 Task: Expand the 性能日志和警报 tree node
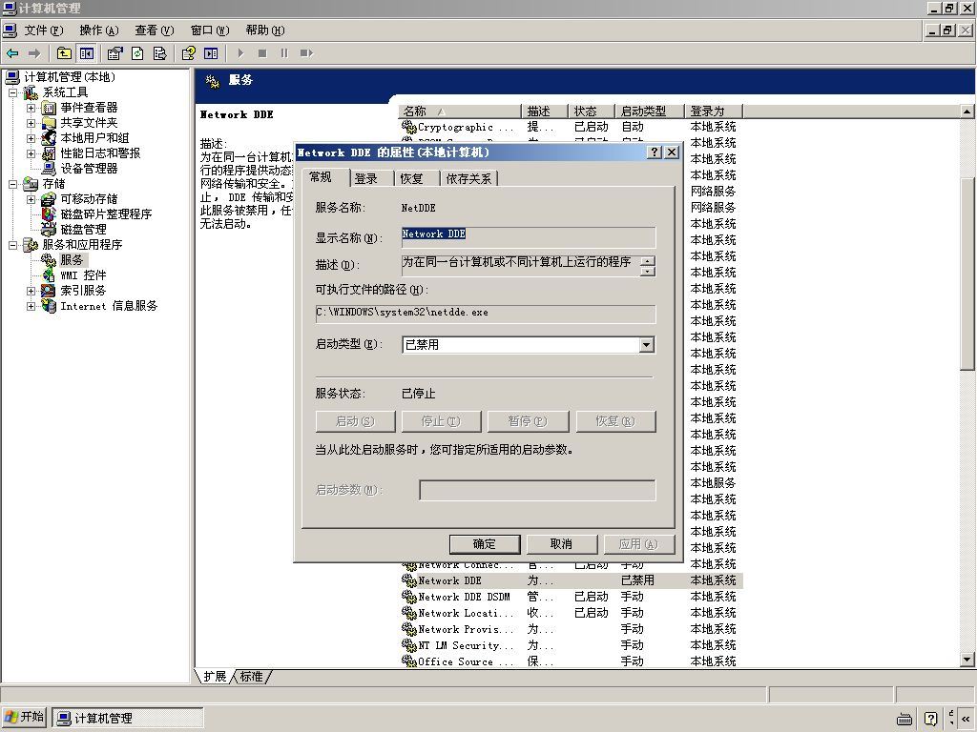(31, 153)
